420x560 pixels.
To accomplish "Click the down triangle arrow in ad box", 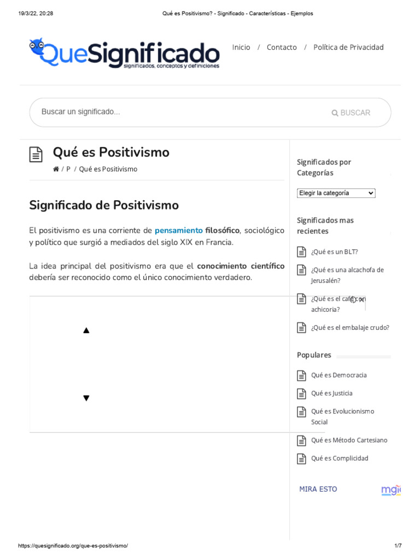I will tap(86, 398).
